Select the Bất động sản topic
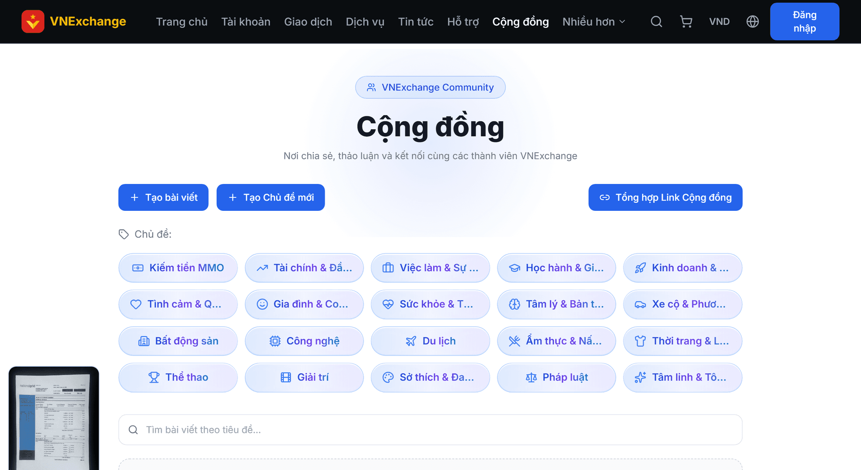Screen dimensions: 861x470 pos(178,341)
